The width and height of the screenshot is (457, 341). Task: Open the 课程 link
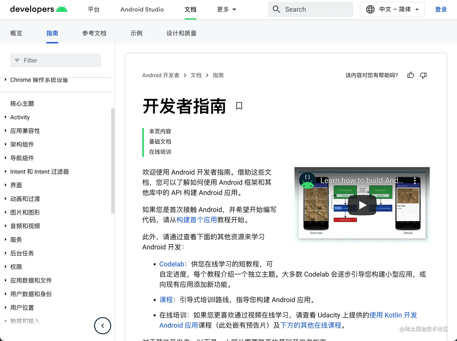[166, 300]
